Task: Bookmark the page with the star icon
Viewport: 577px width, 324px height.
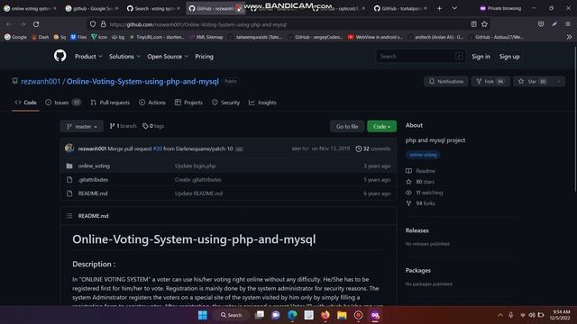Action: pyautogui.click(x=485, y=24)
